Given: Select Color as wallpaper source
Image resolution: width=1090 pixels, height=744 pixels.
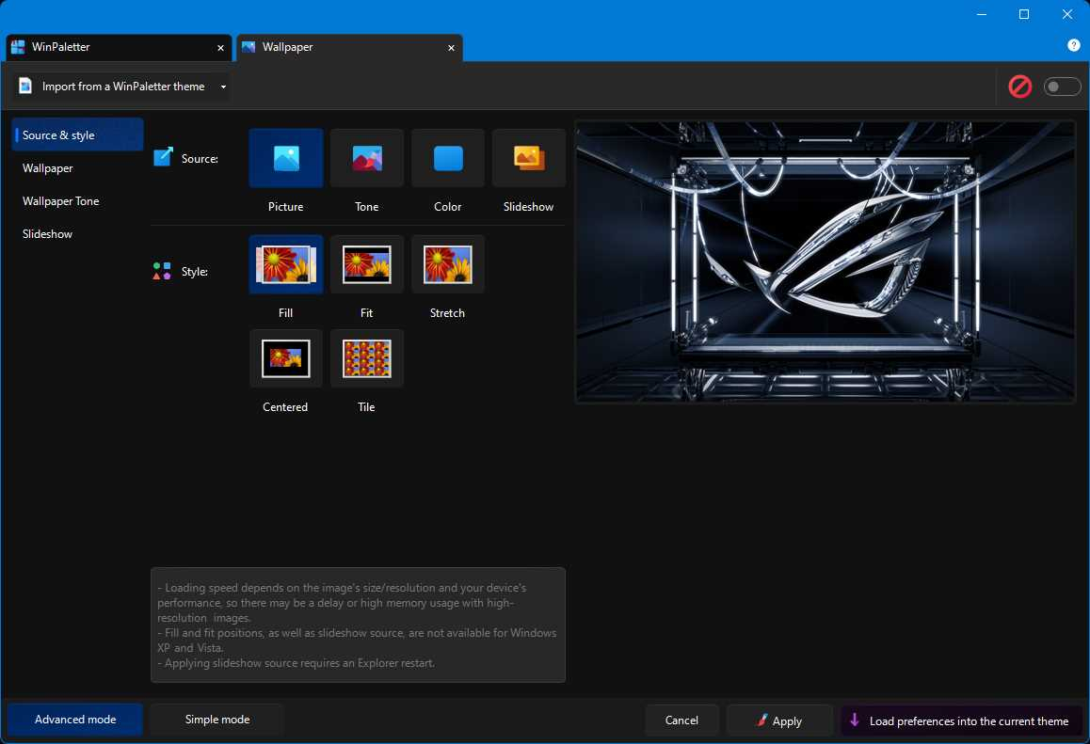Looking at the screenshot, I should pos(448,158).
